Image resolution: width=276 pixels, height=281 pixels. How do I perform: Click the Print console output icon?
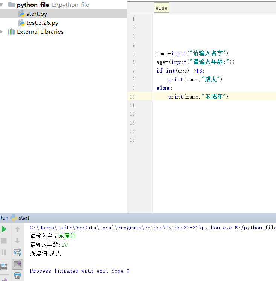[x=17, y=276]
